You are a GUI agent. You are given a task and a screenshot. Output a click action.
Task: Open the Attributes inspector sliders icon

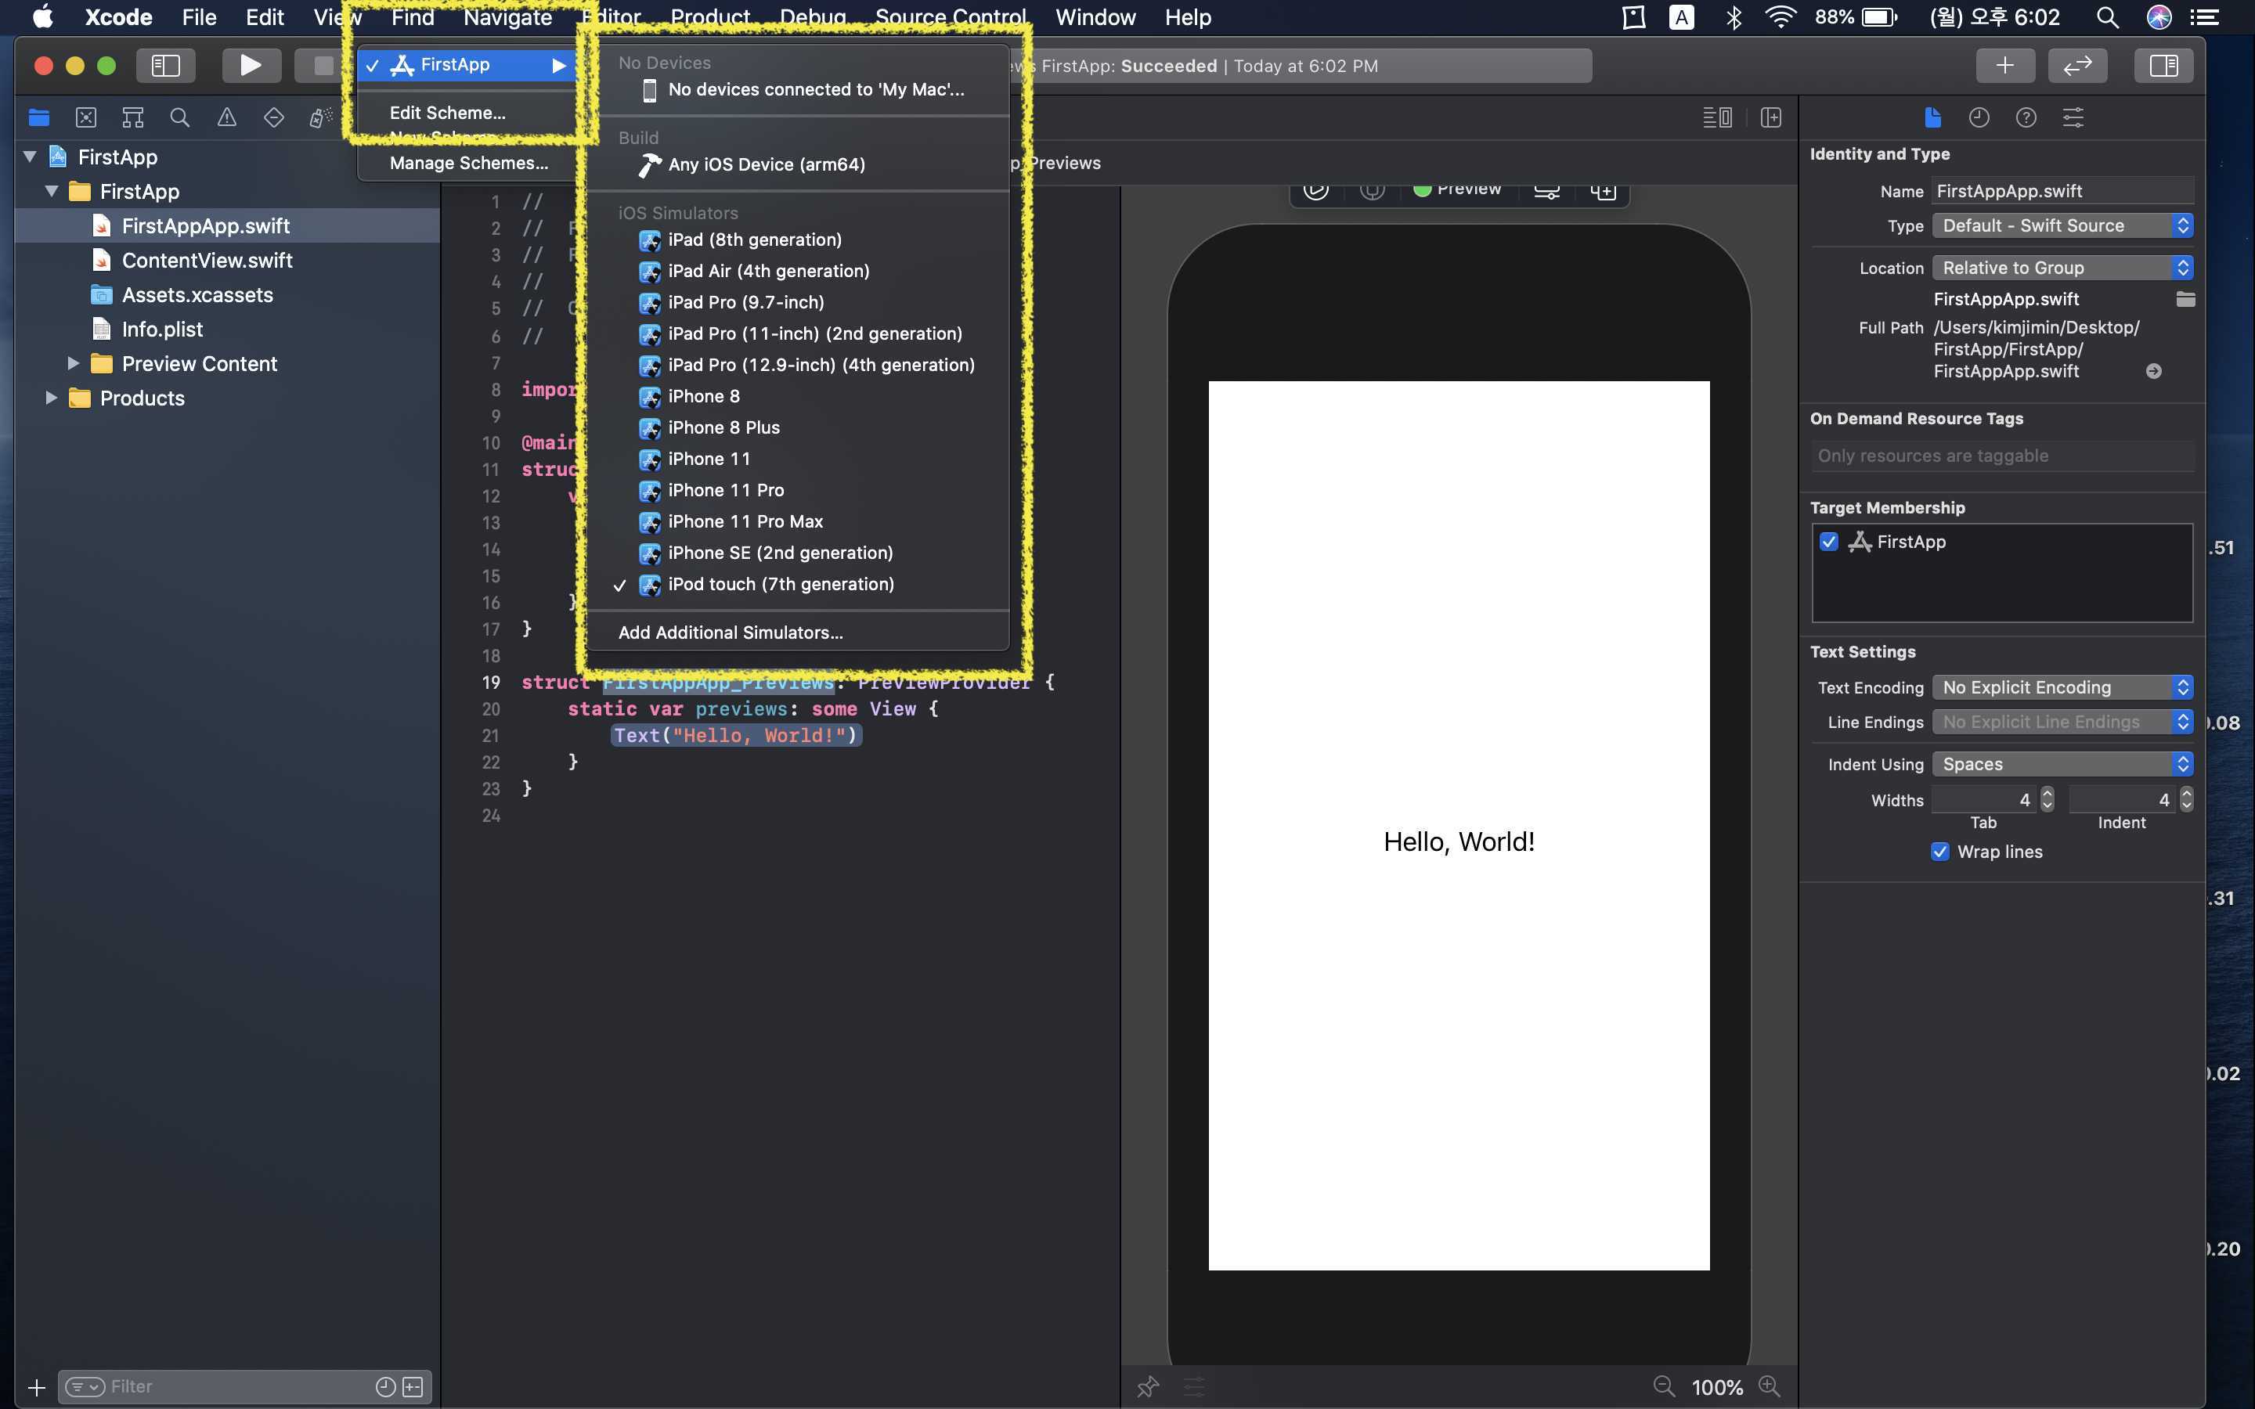[2073, 117]
